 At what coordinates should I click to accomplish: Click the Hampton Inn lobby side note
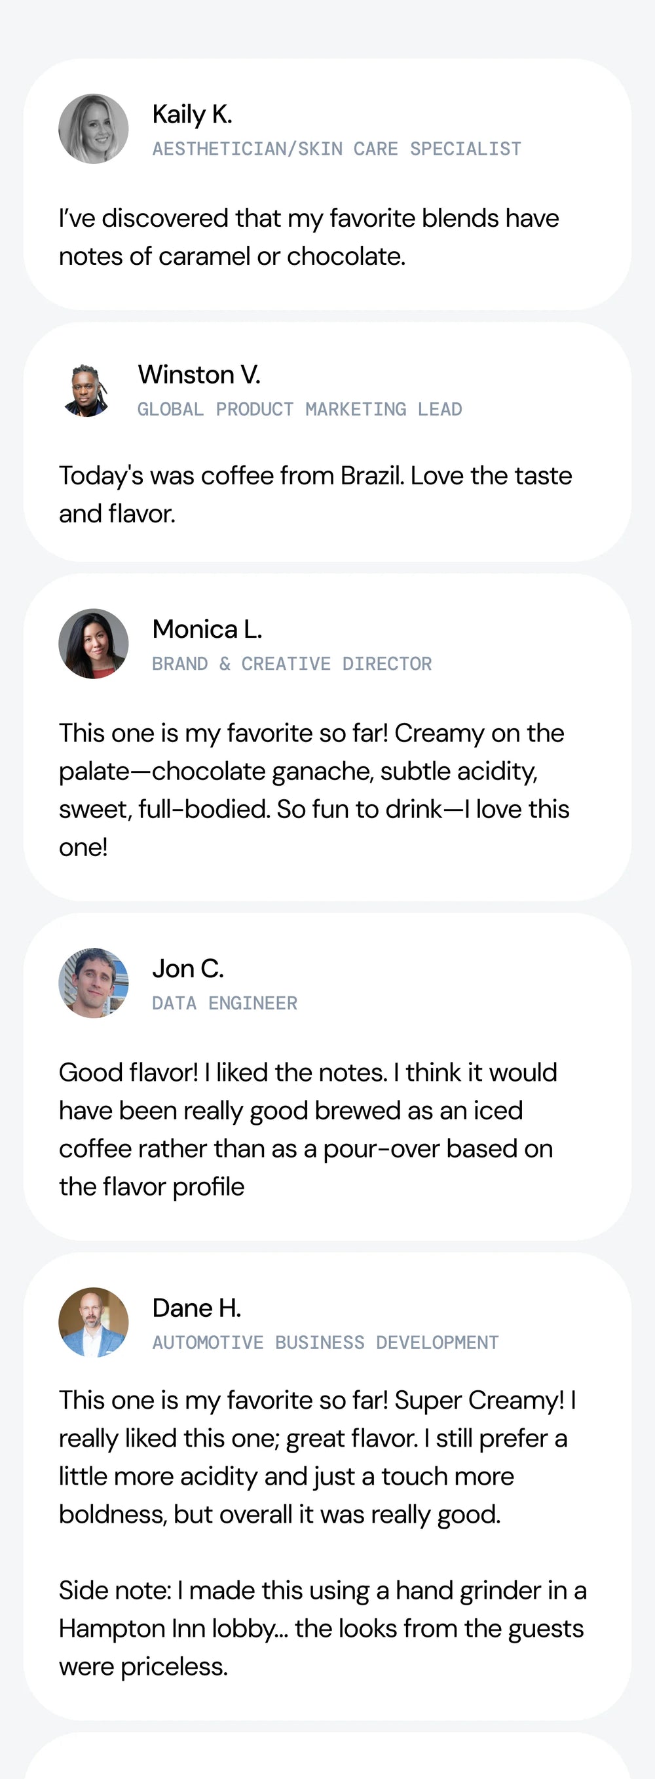point(322,1628)
